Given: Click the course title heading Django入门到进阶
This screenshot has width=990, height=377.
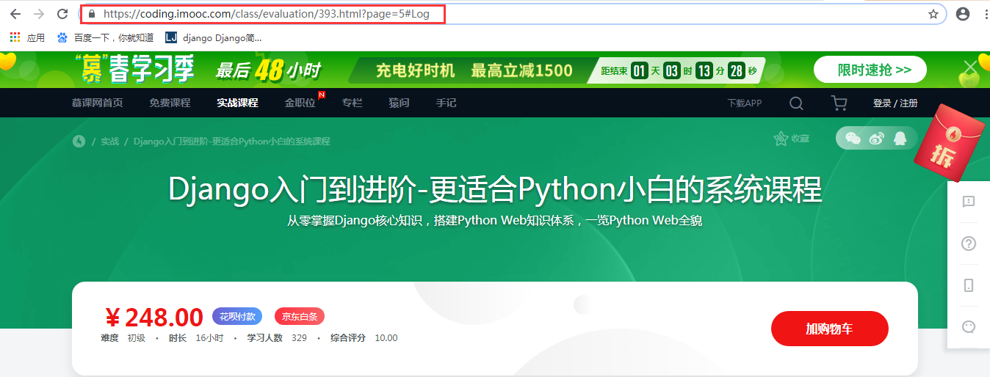Looking at the screenshot, I should (x=495, y=190).
